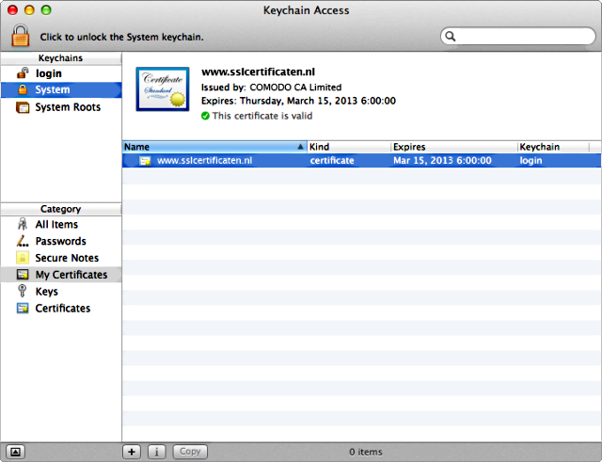The image size is (602, 462).
Task: Click the info button
Action: click(157, 452)
